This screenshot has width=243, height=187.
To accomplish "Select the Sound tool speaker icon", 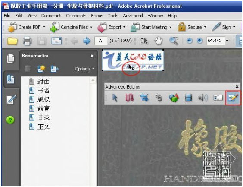I will [x=203, y=98].
